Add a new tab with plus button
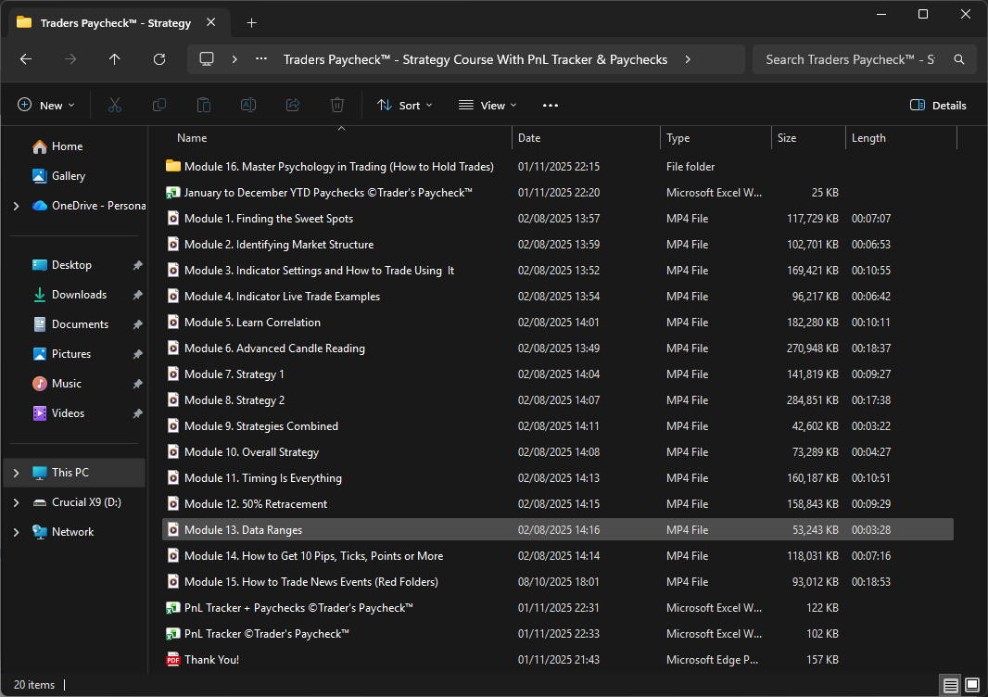Screen dimensions: 988x697 [251, 22]
